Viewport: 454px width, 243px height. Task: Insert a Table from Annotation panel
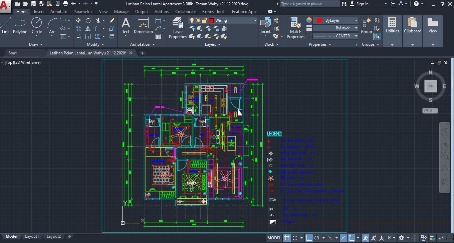coord(159,36)
